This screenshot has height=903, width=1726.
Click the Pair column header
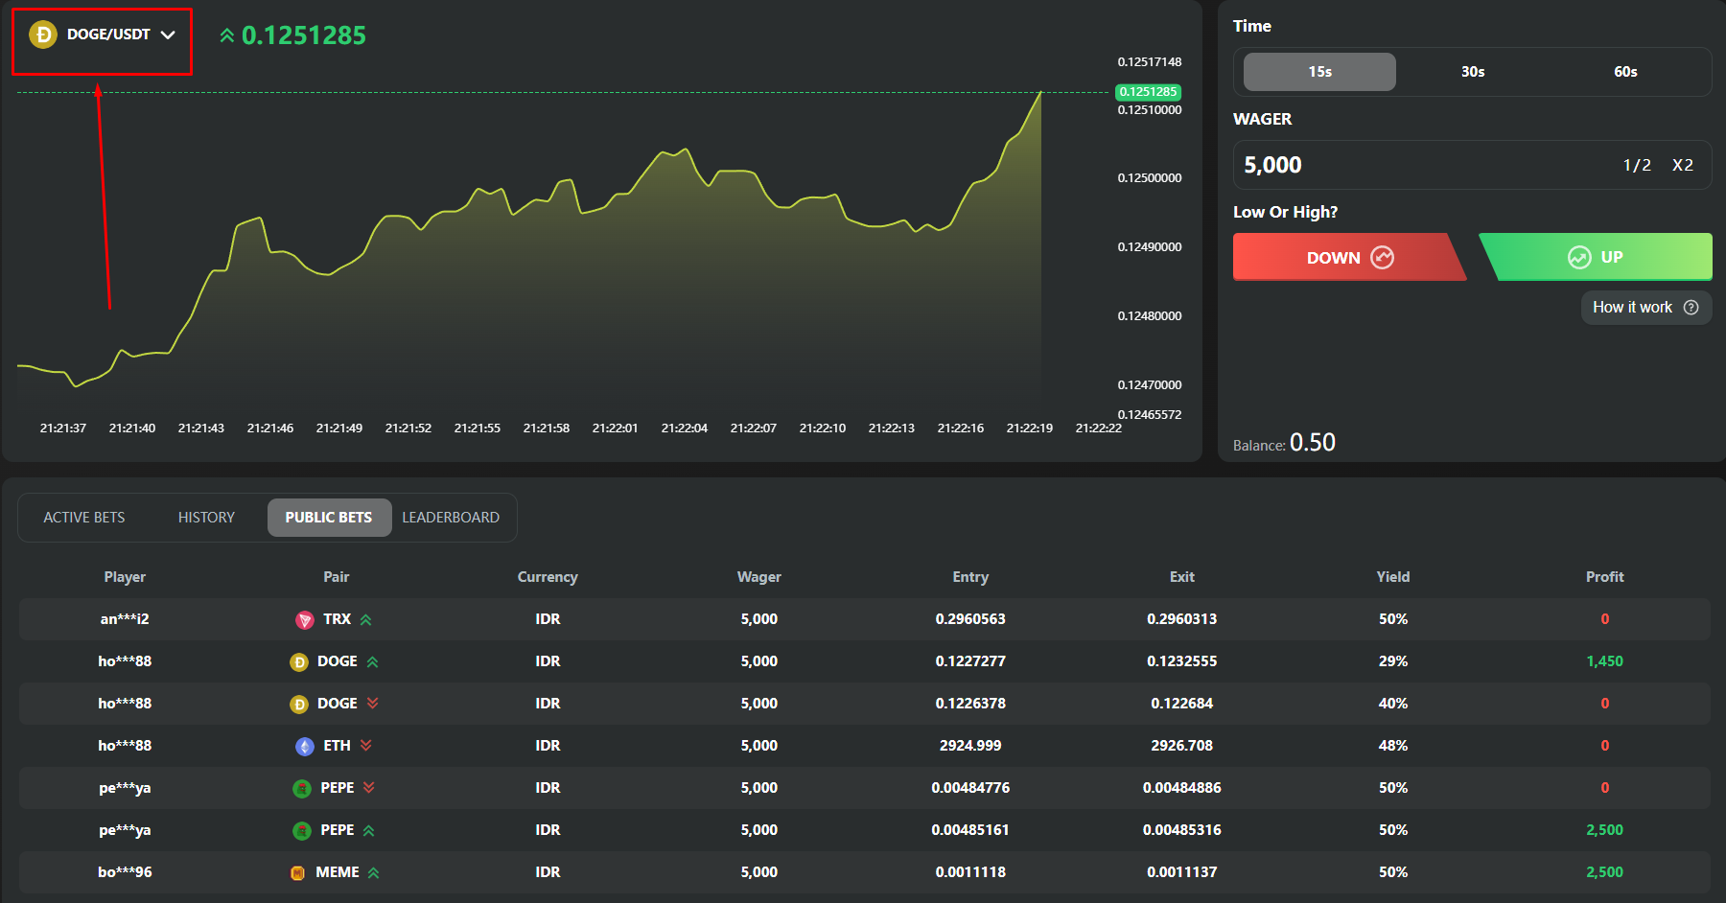click(x=337, y=577)
